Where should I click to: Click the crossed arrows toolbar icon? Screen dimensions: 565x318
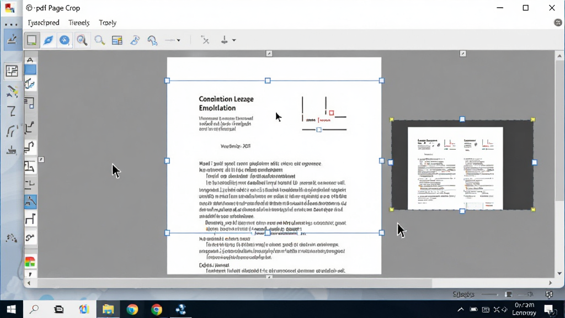click(x=205, y=40)
